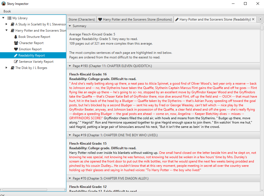Open the tab list dropdown arrow
The image size is (264, 196).
[x=260, y=19]
